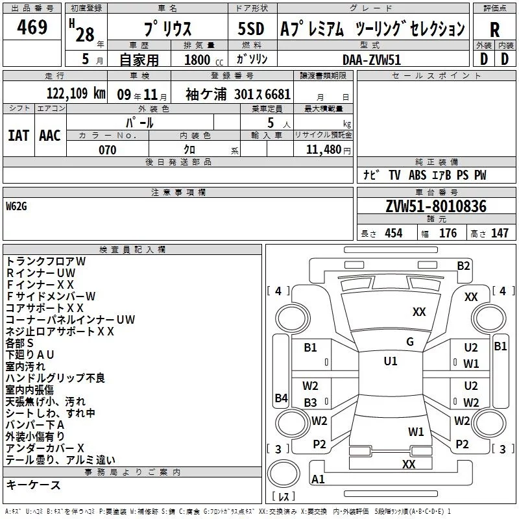
Task: Click the ABS equipment entry
Action: click(x=417, y=175)
